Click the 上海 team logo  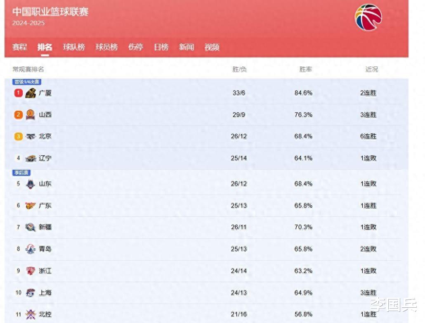[31, 292]
